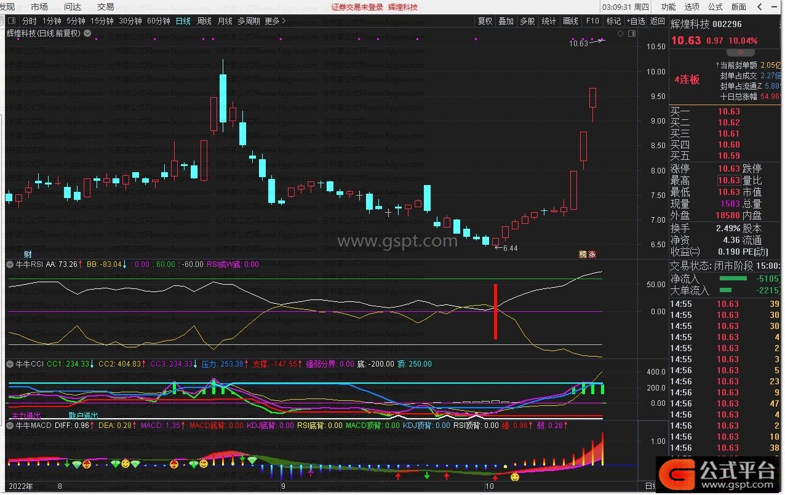This screenshot has width=785, height=495.
Task: Open F10 company information
Action: [592, 21]
